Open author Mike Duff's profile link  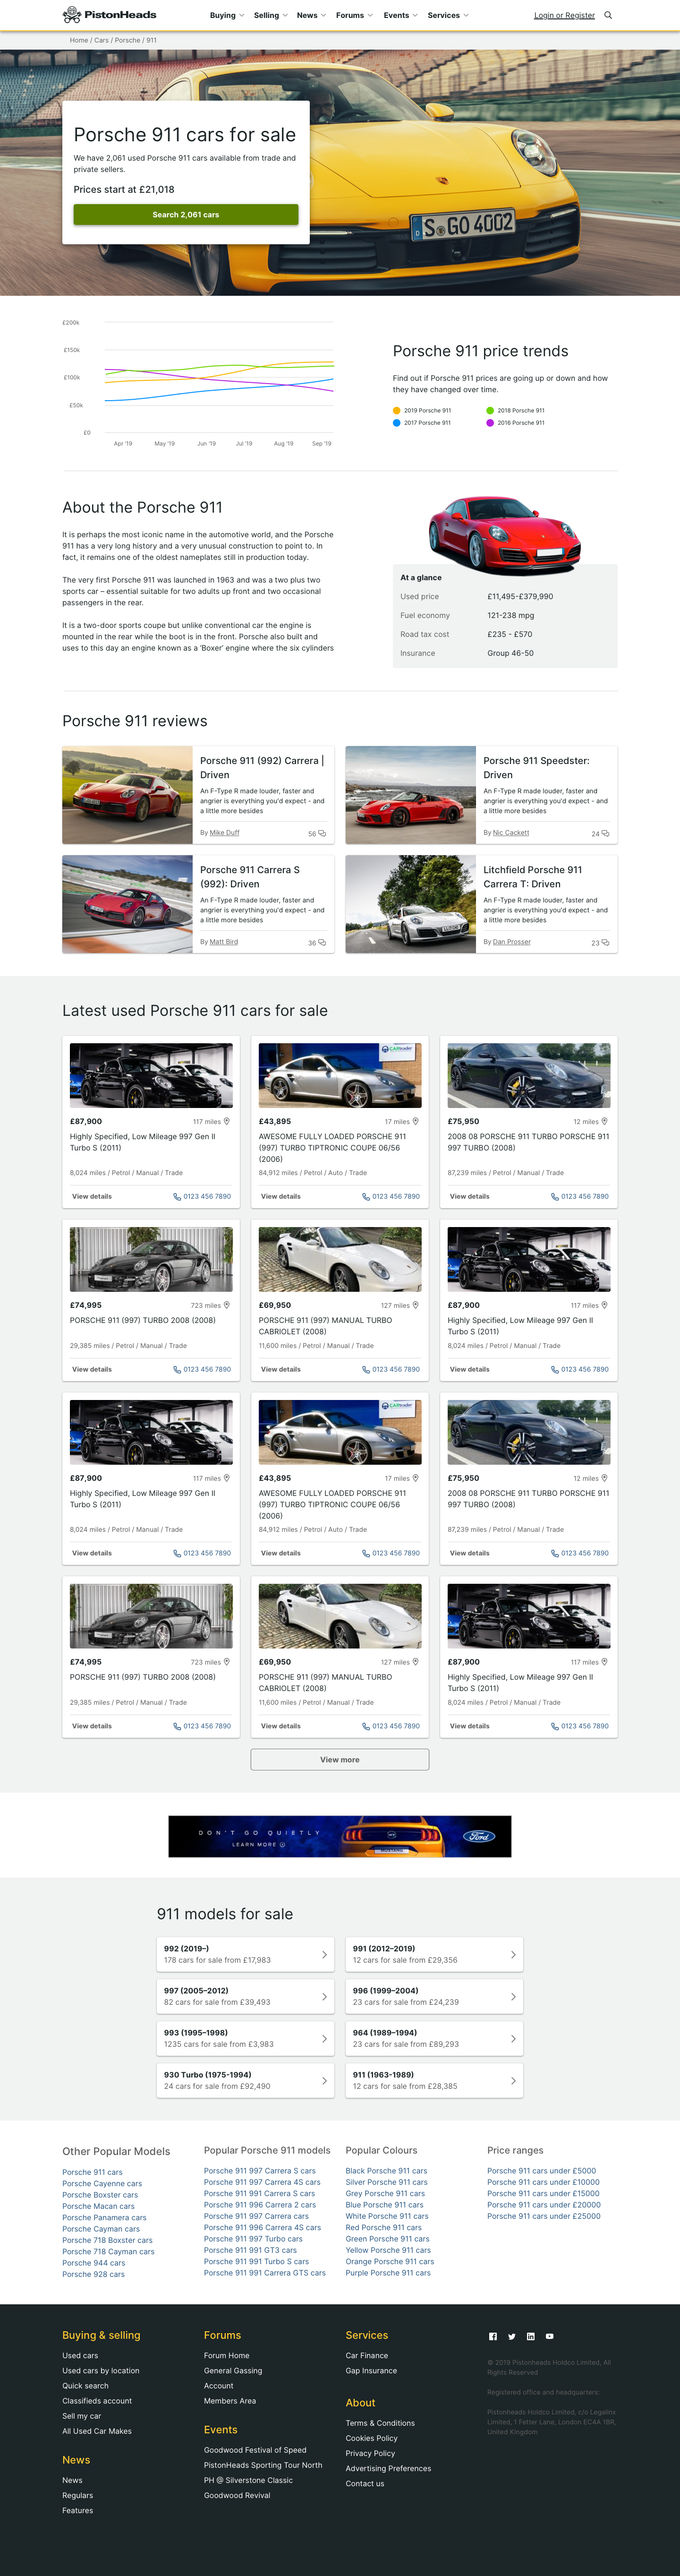[225, 832]
